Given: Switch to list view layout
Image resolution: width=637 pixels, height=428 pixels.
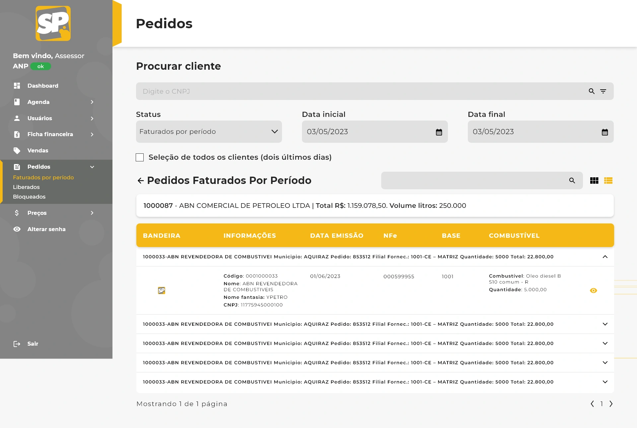Looking at the screenshot, I should point(608,181).
